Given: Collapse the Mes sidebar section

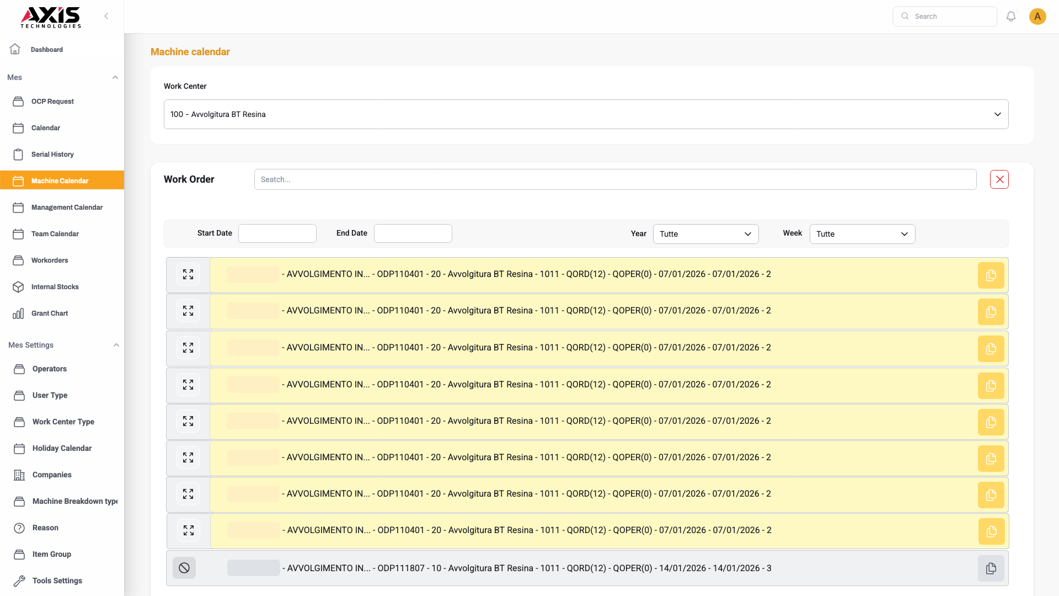Looking at the screenshot, I should point(115,77).
